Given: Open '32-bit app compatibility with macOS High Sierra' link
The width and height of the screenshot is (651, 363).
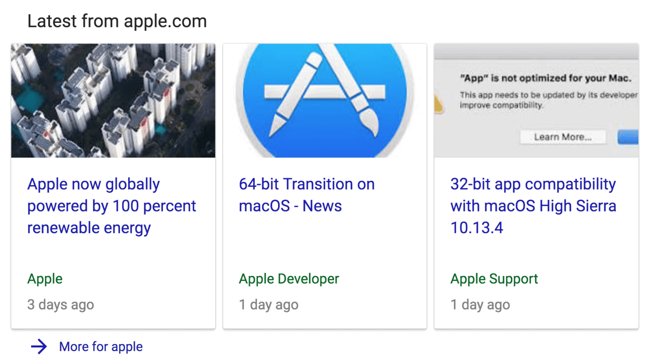Looking at the screenshot, I should point(533,206).
